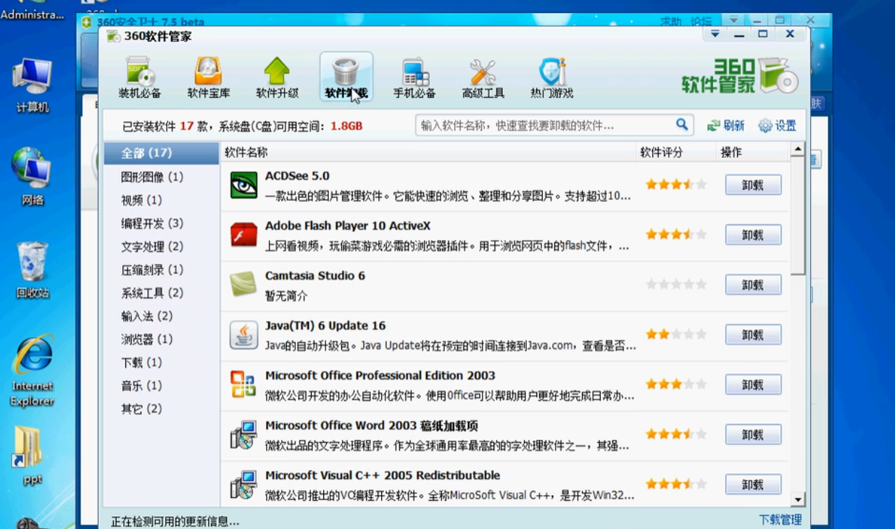The height and width of the screenshot is (529, 895).
Task: Click the search magnifier icon
Action: 682,125
